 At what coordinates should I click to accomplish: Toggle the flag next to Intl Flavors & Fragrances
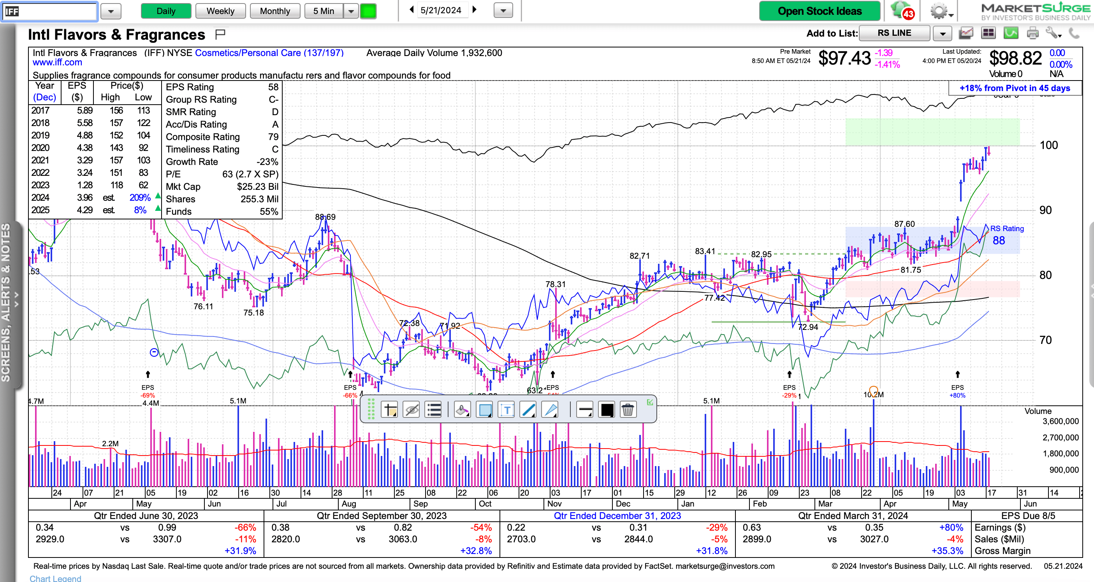(x=220, y=34)
